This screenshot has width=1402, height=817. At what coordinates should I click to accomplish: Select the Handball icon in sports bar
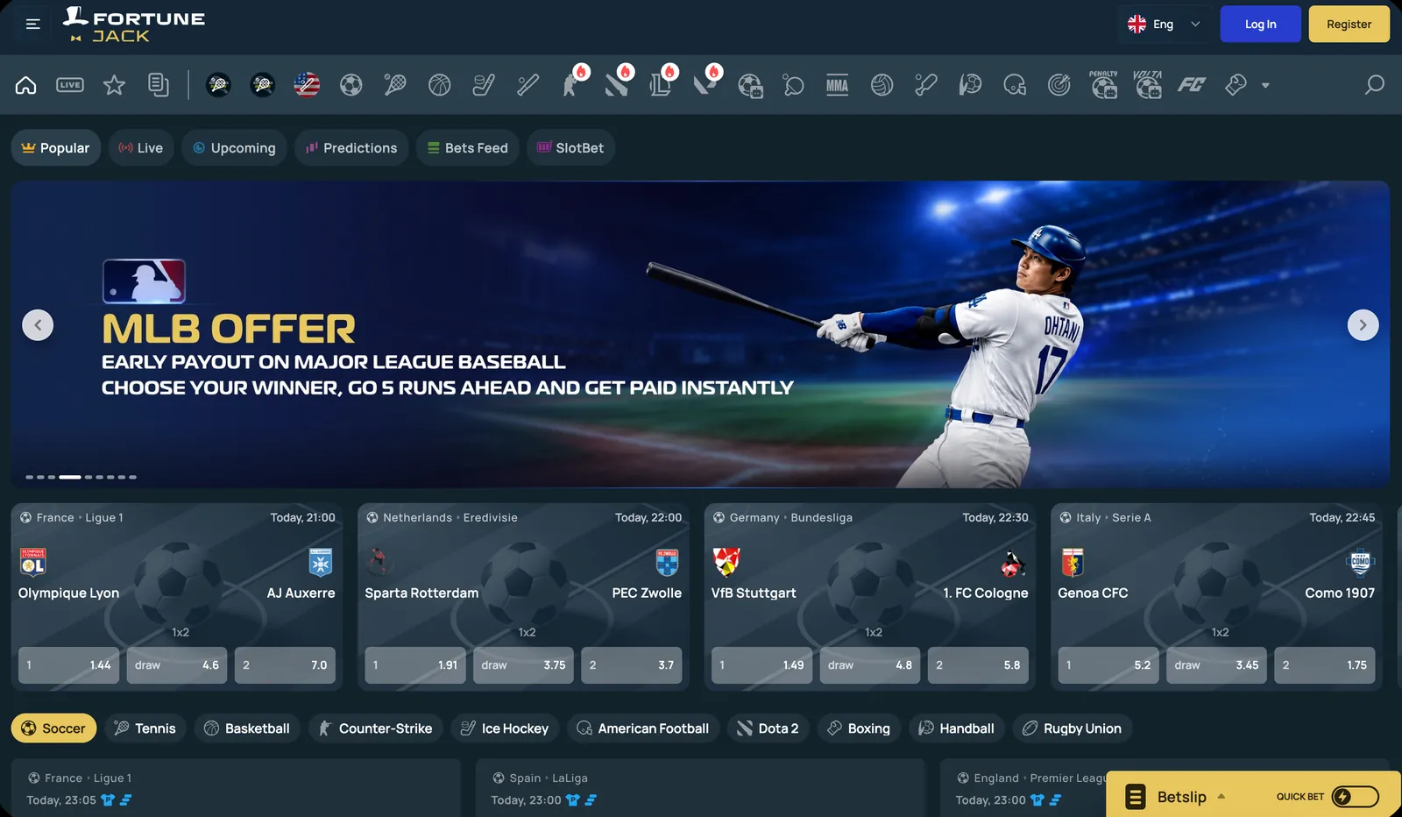pos(971,85)
